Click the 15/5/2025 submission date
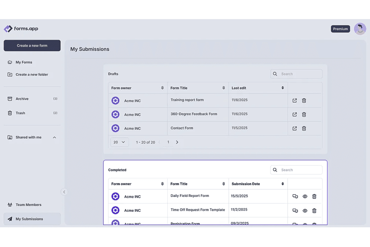The height and width of the screenshot is (247, 370). coord(239,196)
